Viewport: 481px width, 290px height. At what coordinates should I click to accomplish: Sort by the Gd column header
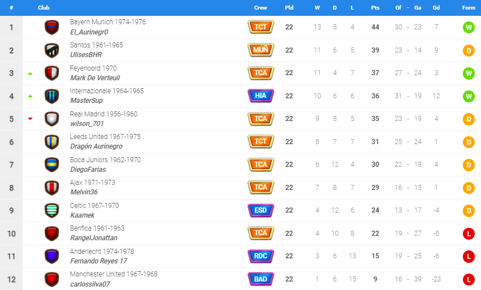(x=436, y=8)
